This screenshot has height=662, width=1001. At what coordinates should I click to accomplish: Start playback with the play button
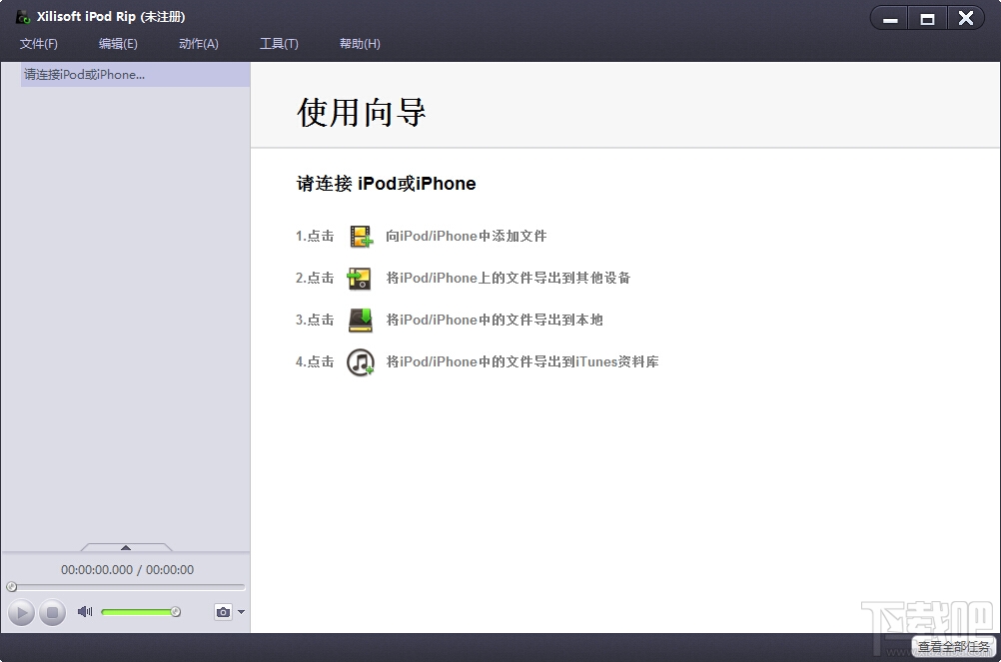point(21,613)
